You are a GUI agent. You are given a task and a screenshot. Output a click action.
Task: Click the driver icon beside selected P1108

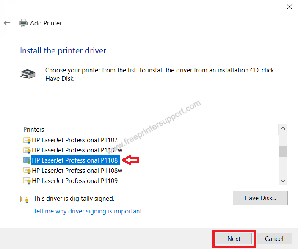point(27,160)
